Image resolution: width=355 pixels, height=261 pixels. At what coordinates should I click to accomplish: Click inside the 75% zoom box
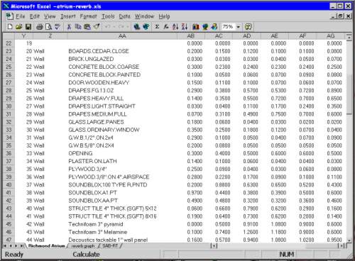[228, 27]
